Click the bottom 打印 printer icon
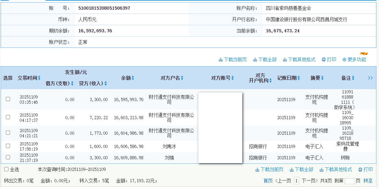 click(x=360, y=169)
